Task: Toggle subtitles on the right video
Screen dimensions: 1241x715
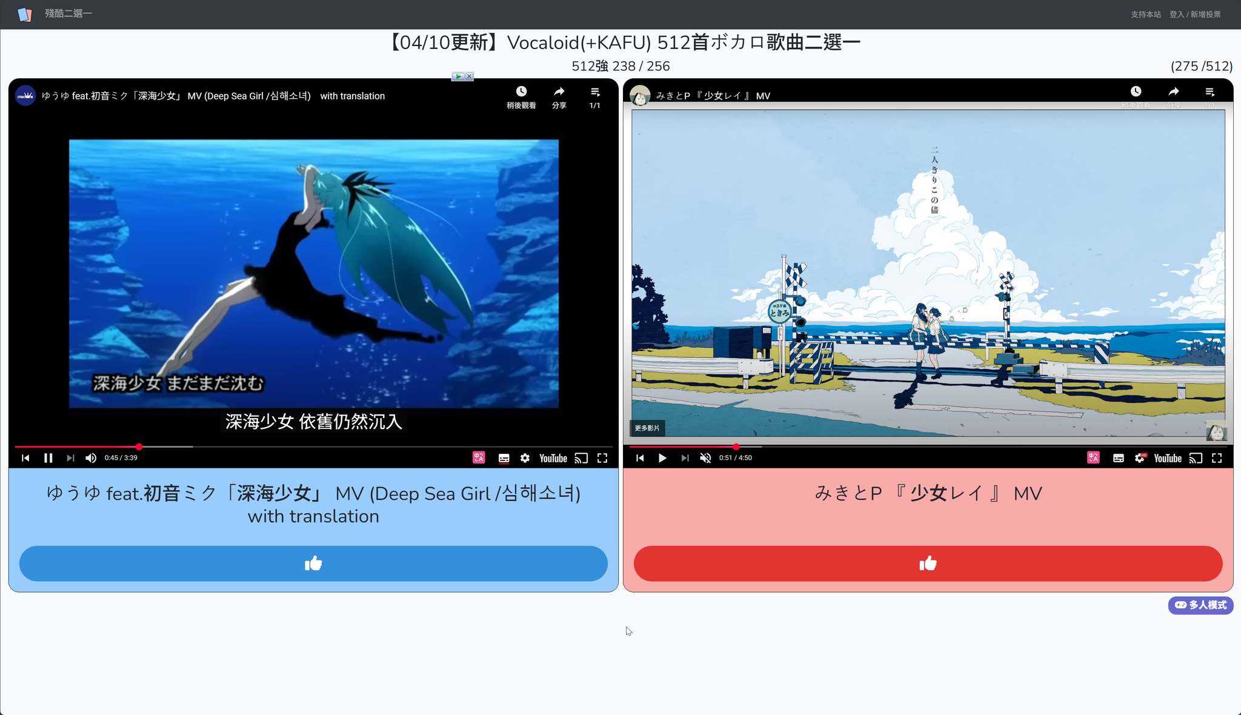Action: pyautogui.click(x=1119, y=458)
